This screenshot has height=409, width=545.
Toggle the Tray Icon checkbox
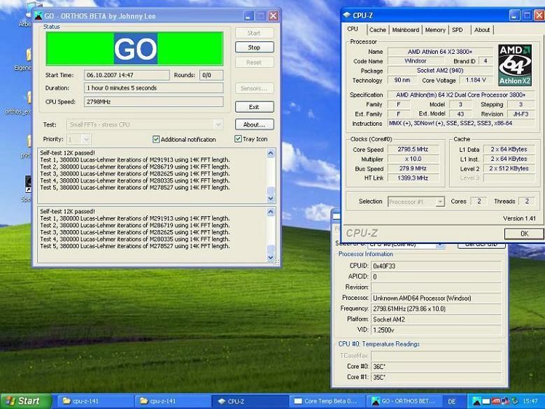coord(238,139)
